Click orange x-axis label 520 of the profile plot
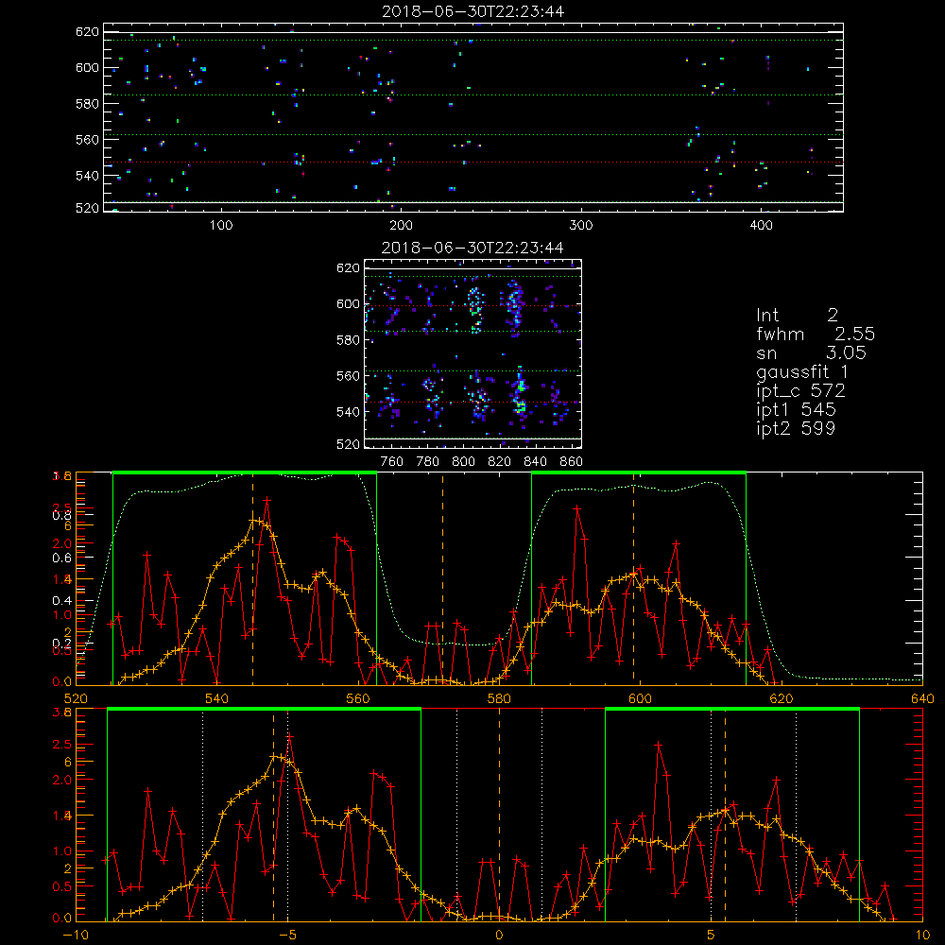 point(76,699)
